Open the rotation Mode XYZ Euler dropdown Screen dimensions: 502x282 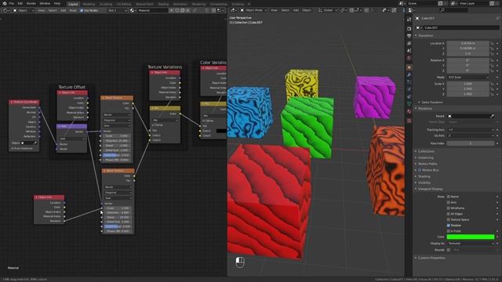(468, 78)
